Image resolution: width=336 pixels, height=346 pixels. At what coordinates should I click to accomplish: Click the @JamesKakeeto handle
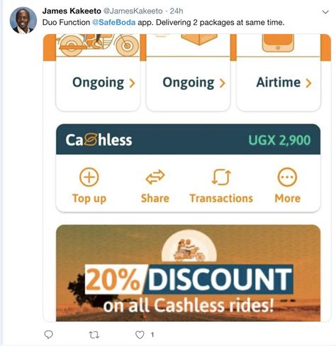coord(133,11)
